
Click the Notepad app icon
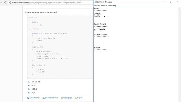96,2
